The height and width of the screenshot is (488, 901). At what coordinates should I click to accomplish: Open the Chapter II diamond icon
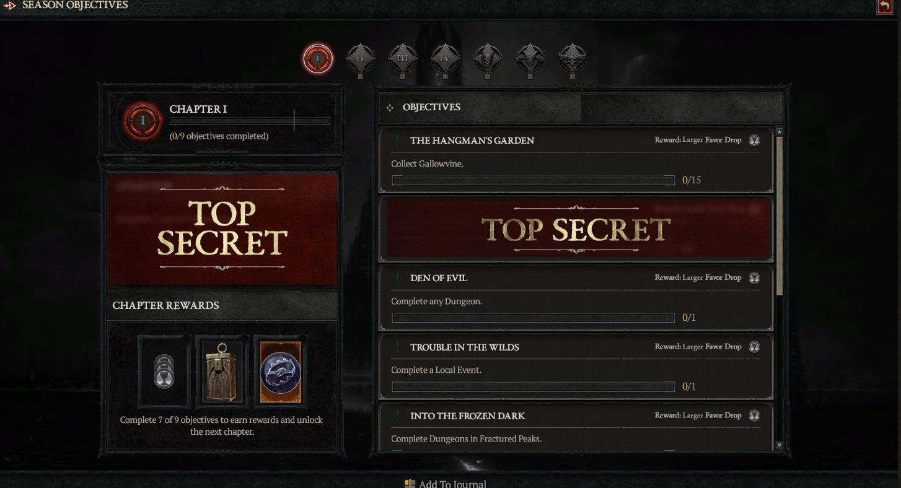pyautogui.click(x=360, y=59)
